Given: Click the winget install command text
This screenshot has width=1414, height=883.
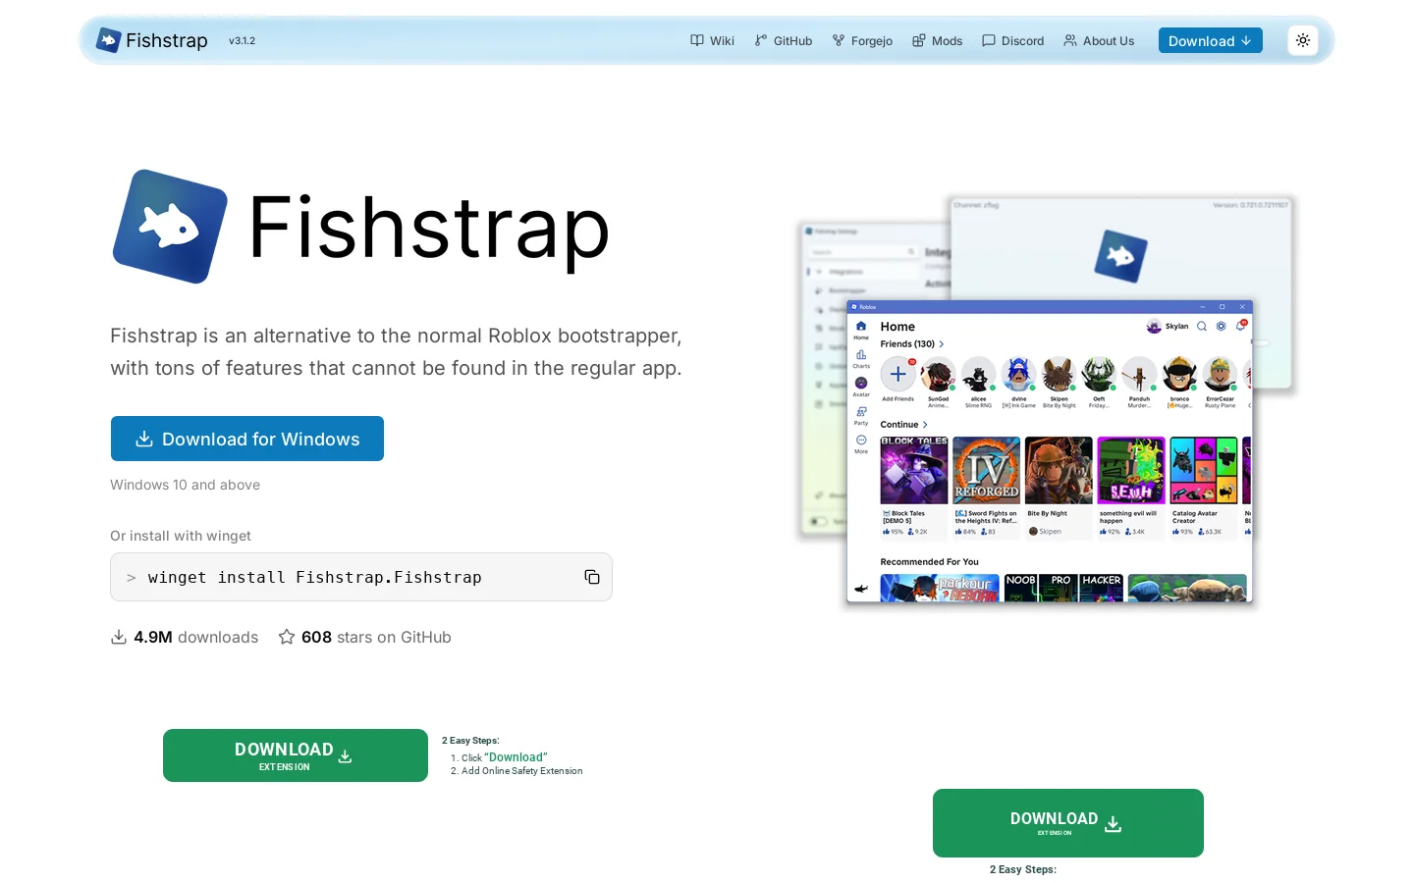Looking at the screenshot, I should [x=314, y=577].
